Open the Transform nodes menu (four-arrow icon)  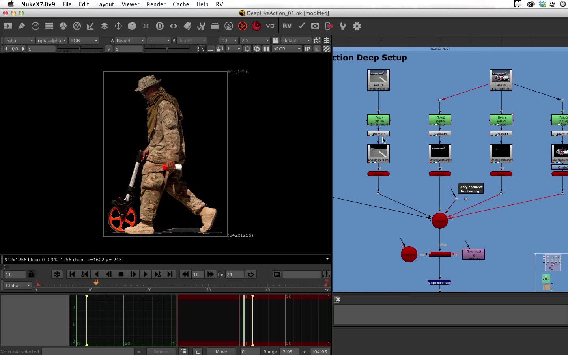click(118, 26)
